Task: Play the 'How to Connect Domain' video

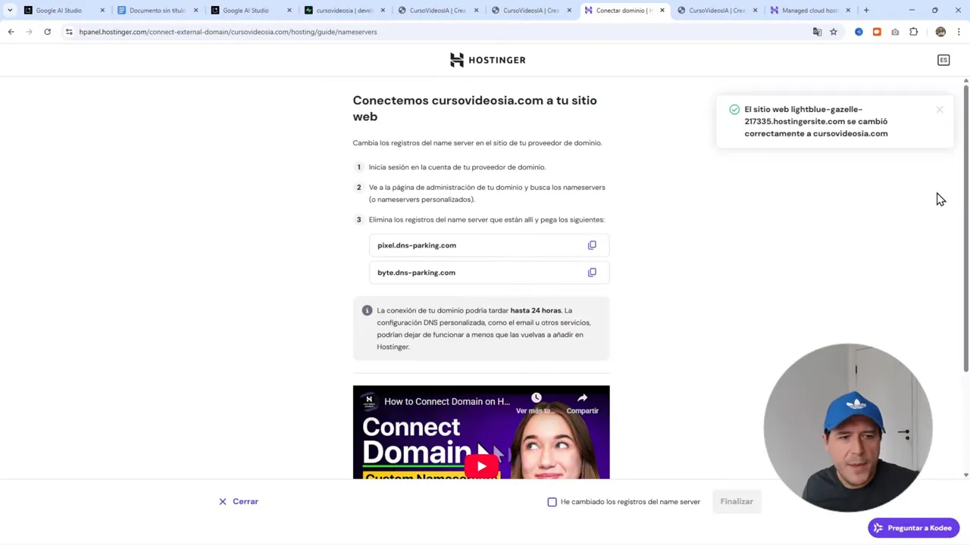Action: pyautogui.click(x=480, y=466)
